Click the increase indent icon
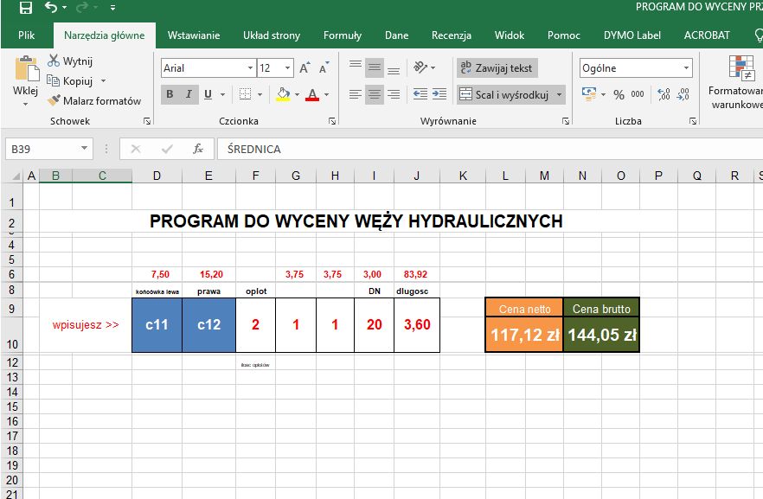The width and height of the screenshot is (763, 499). (x=439, y=94)
